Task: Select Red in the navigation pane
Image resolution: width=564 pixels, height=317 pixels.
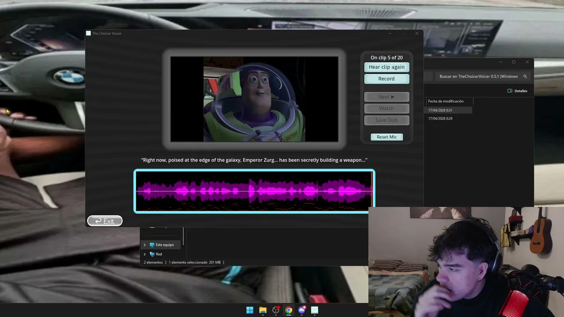Action: [156, 254]
